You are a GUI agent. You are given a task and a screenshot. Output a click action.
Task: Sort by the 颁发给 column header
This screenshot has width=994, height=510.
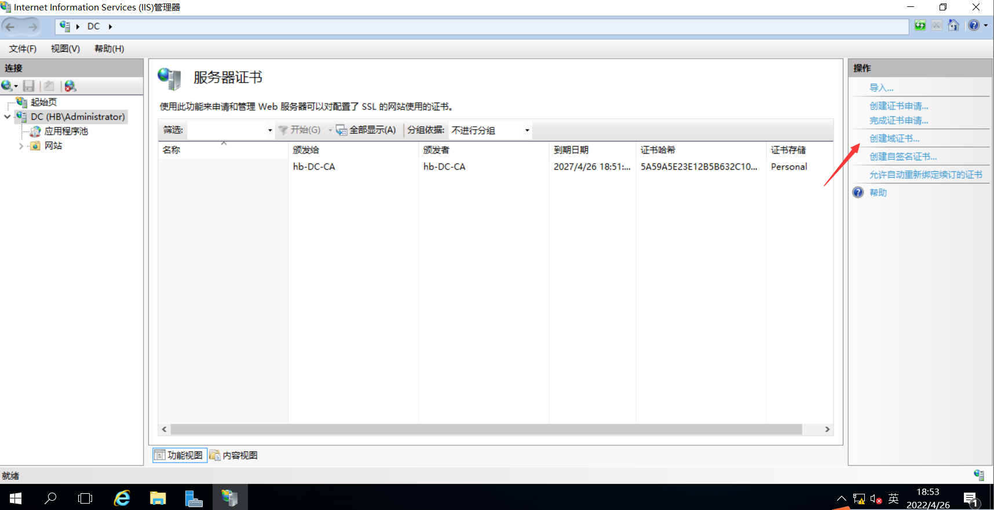[353, 150]
